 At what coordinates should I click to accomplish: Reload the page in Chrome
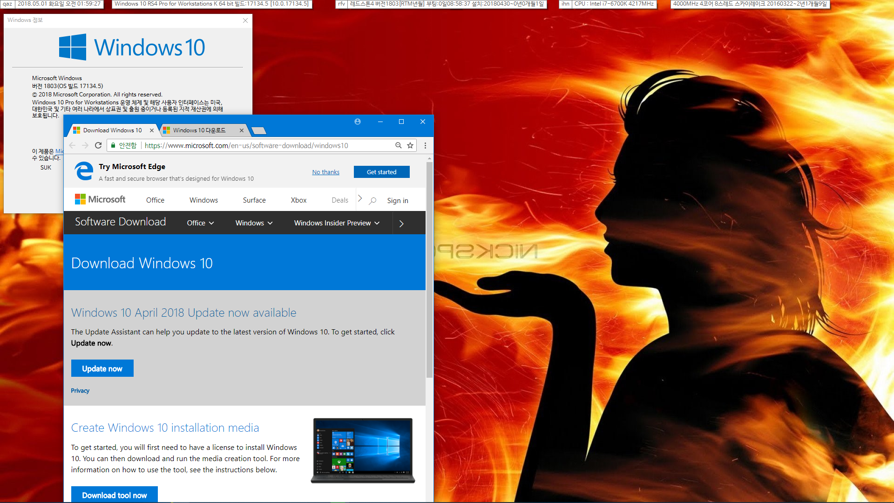tap(98, 145)
